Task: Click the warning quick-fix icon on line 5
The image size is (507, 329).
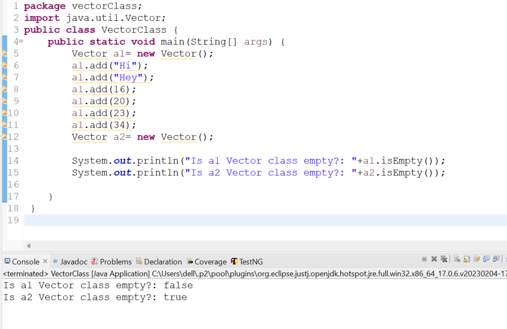Action: click(x=4, y=54)
